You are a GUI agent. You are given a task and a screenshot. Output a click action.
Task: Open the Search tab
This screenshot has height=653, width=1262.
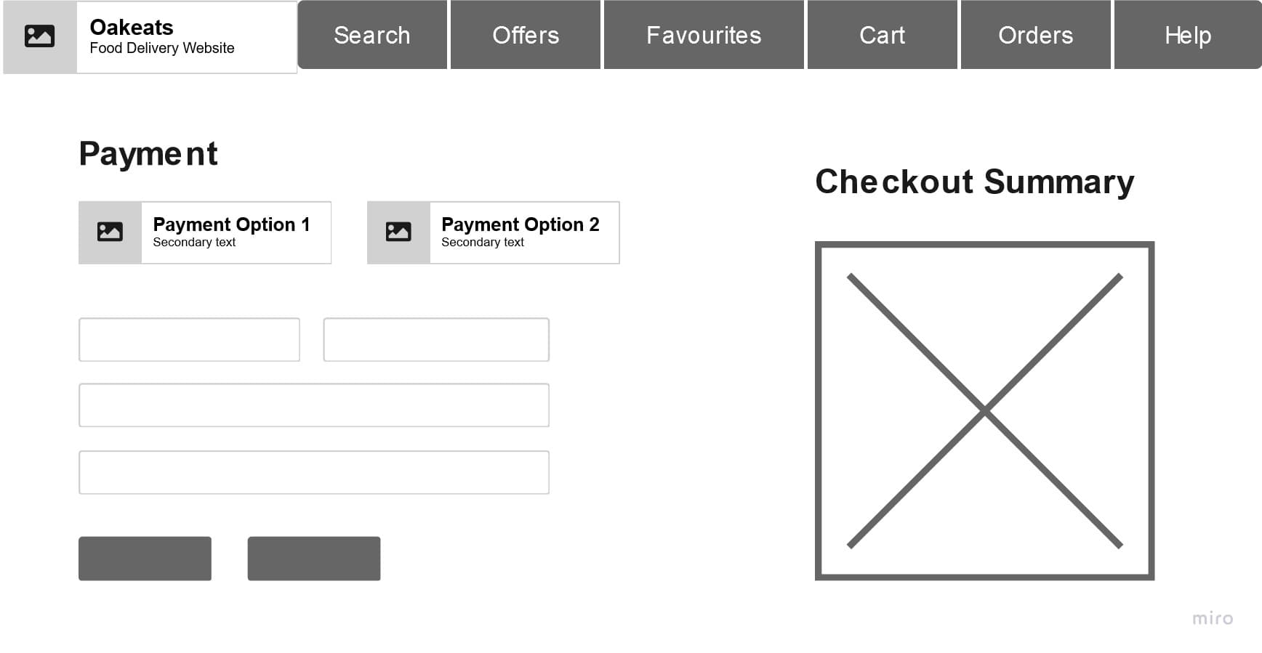pyautogui.click(x=371, y=35)
